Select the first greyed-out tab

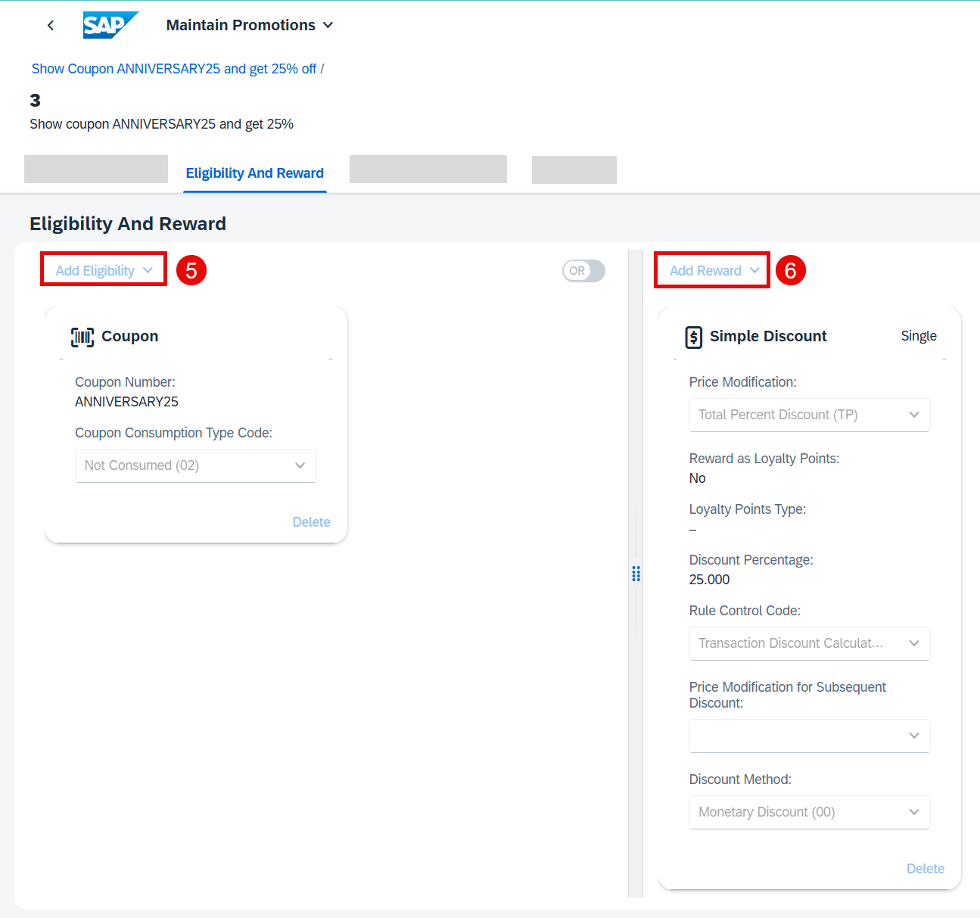[x=96, y=169]
